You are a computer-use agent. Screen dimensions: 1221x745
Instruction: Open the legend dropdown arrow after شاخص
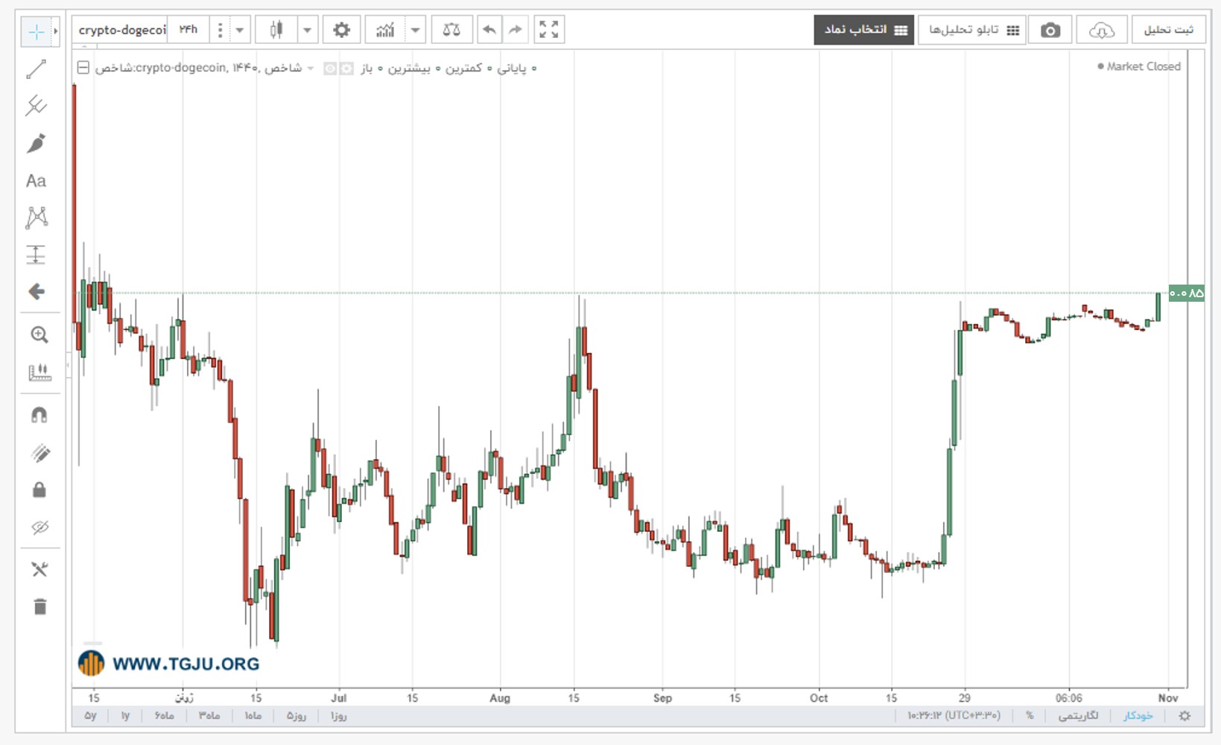point(311,69)
